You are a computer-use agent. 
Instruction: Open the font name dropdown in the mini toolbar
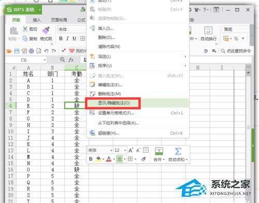[111, 151]
